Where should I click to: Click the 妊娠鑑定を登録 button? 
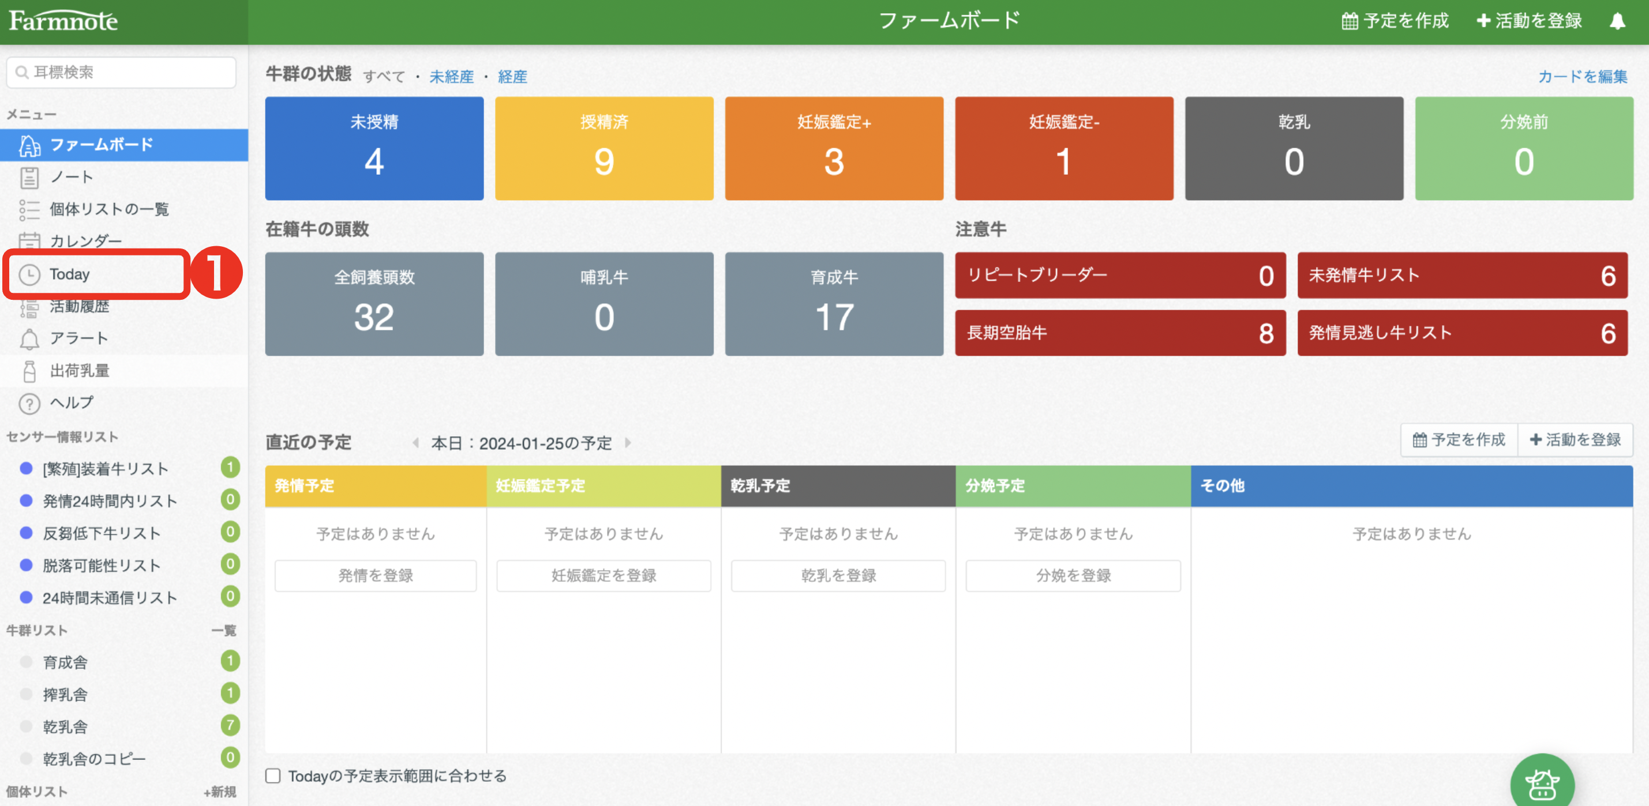pos(604,576)
